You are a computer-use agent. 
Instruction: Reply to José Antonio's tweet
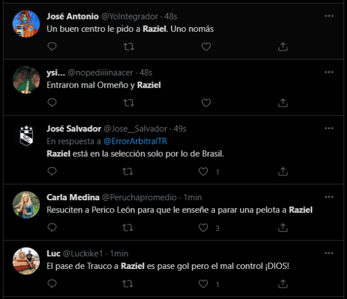(x=51, y=46)
